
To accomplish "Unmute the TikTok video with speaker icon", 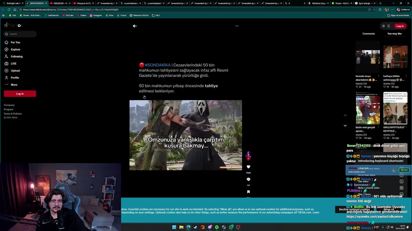I will (x=135, y=26).
